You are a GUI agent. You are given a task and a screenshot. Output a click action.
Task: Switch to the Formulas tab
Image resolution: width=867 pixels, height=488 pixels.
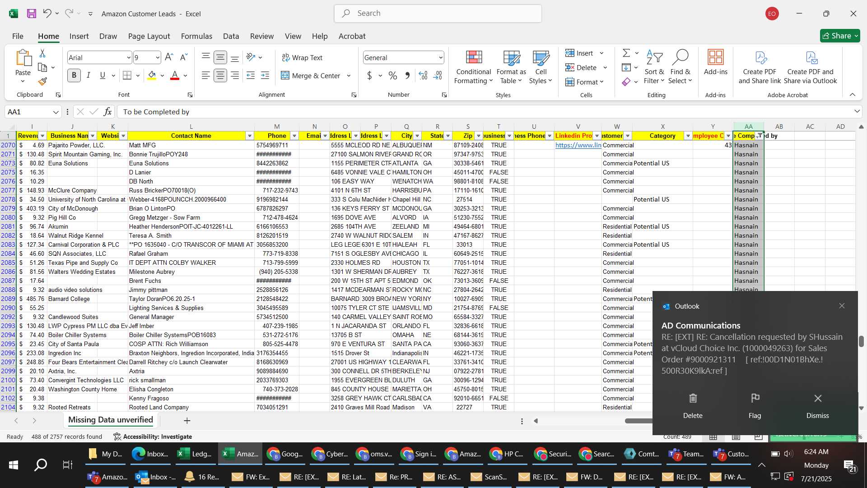(196, 36)
